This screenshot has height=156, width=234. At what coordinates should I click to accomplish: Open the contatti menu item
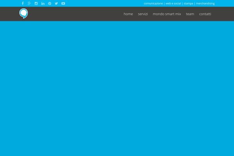pos(205,14)
